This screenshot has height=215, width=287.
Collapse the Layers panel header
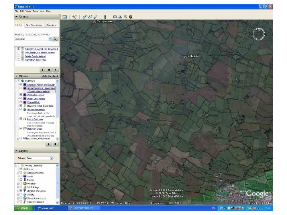pos(16,150)
